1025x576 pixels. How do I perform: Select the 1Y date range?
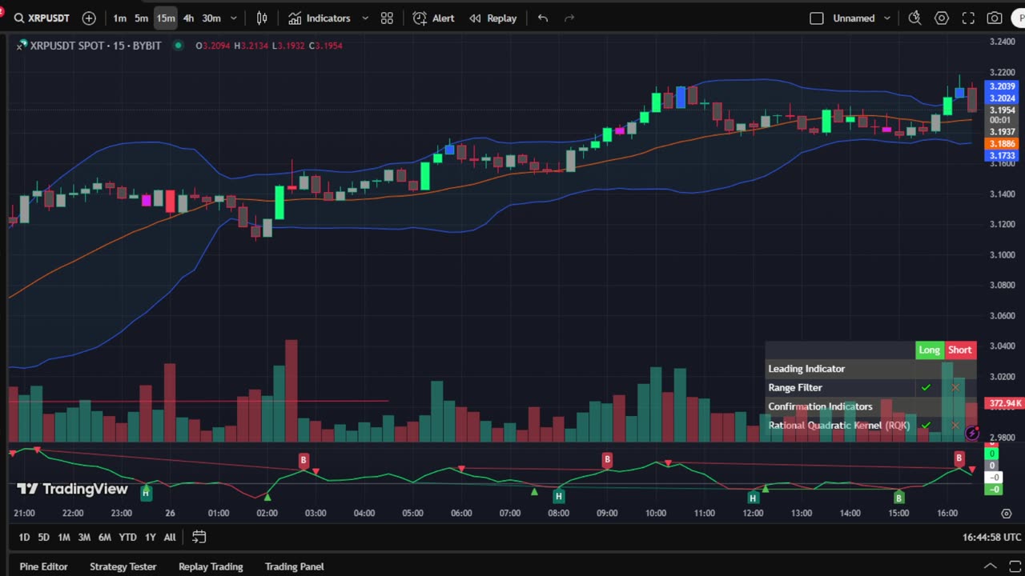pos(150,537)
